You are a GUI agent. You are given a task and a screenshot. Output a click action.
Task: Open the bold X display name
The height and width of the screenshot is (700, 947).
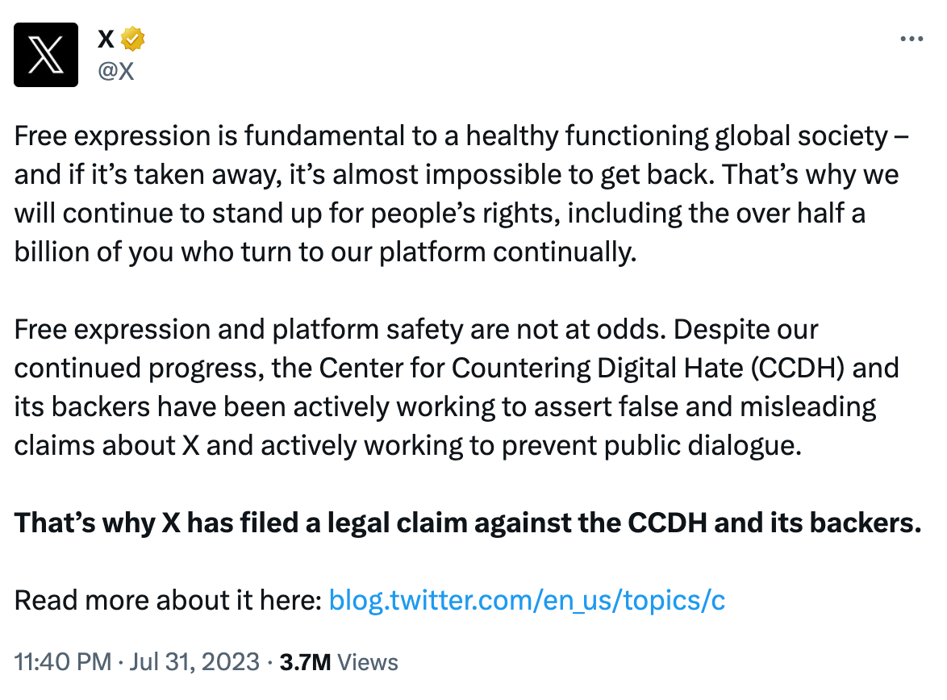[106, 37]
